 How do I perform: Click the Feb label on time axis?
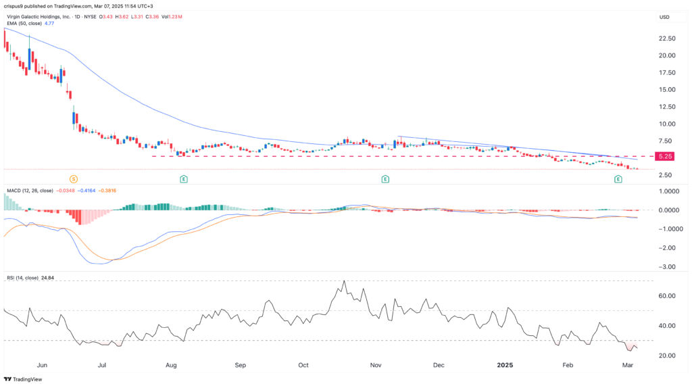568,365
